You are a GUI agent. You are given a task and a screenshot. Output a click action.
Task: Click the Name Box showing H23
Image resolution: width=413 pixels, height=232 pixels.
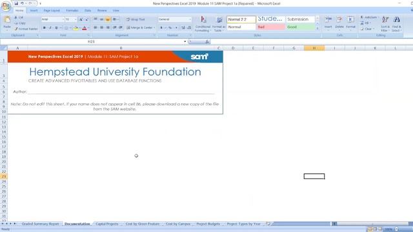coord(91,41)
